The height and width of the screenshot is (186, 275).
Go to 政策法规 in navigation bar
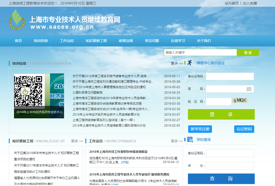pyautogui.click(x=126, y=41)
